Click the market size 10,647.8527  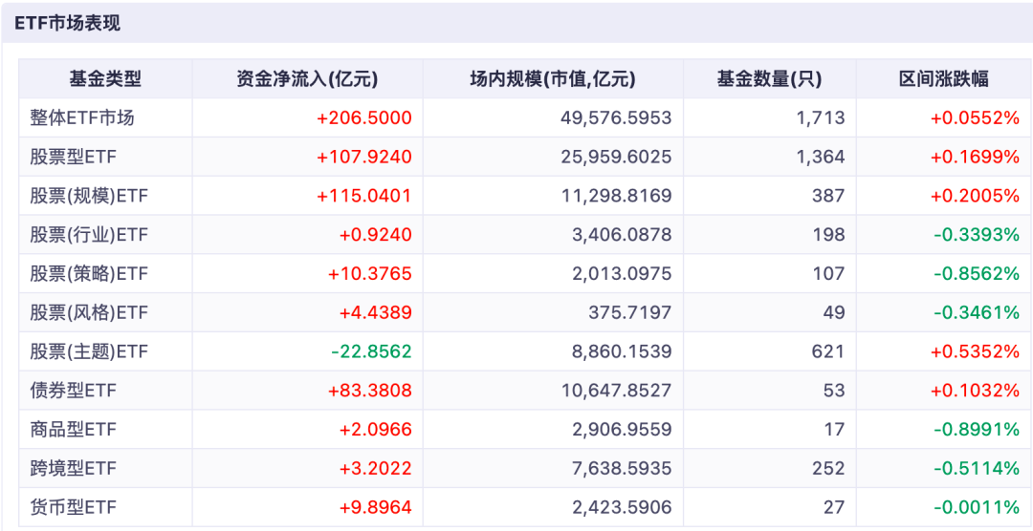tap(617, 391)
